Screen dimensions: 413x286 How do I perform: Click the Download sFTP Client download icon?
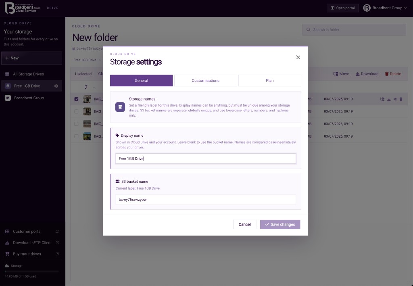click(7, 243)
